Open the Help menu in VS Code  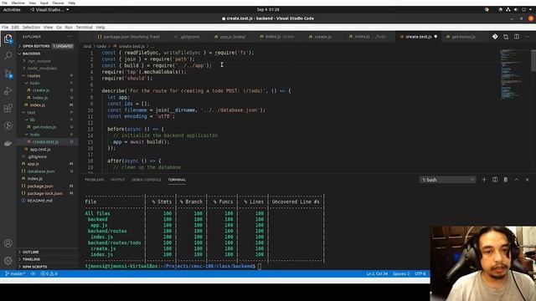tap(100, 28)
